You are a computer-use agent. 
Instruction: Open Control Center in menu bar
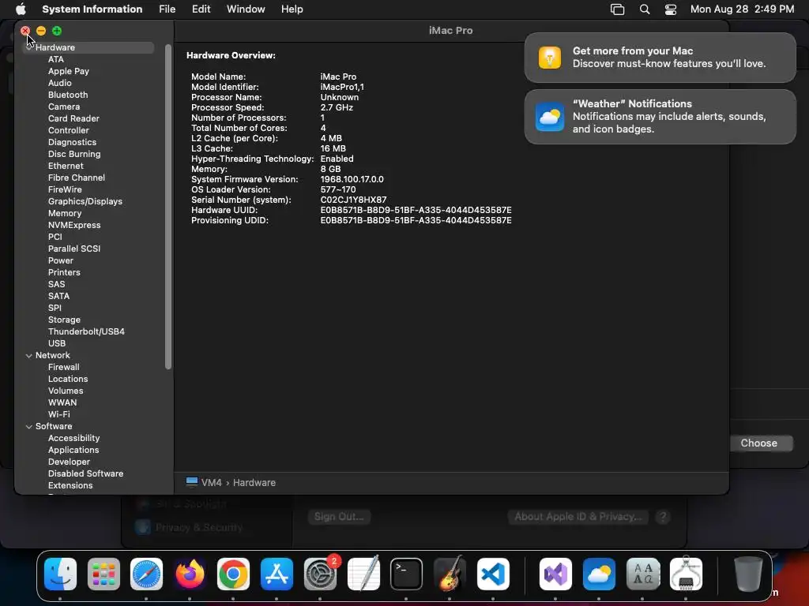click(x=670, y=9)
